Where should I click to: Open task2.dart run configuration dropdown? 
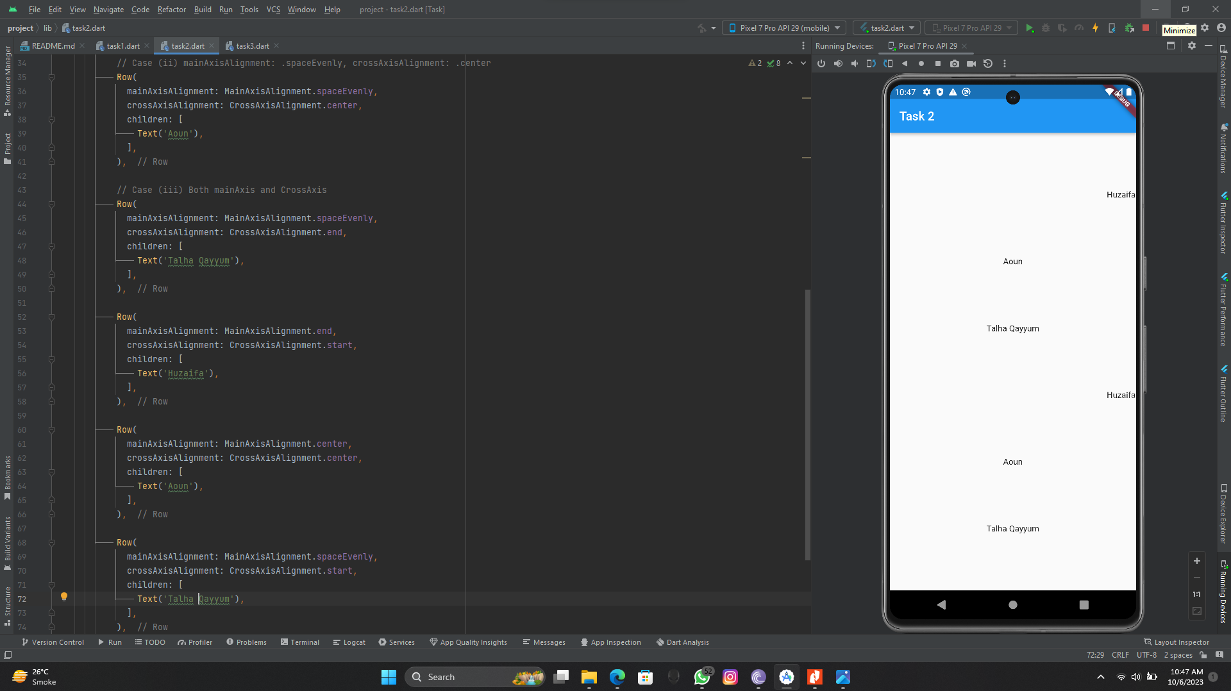pos(887,28)
